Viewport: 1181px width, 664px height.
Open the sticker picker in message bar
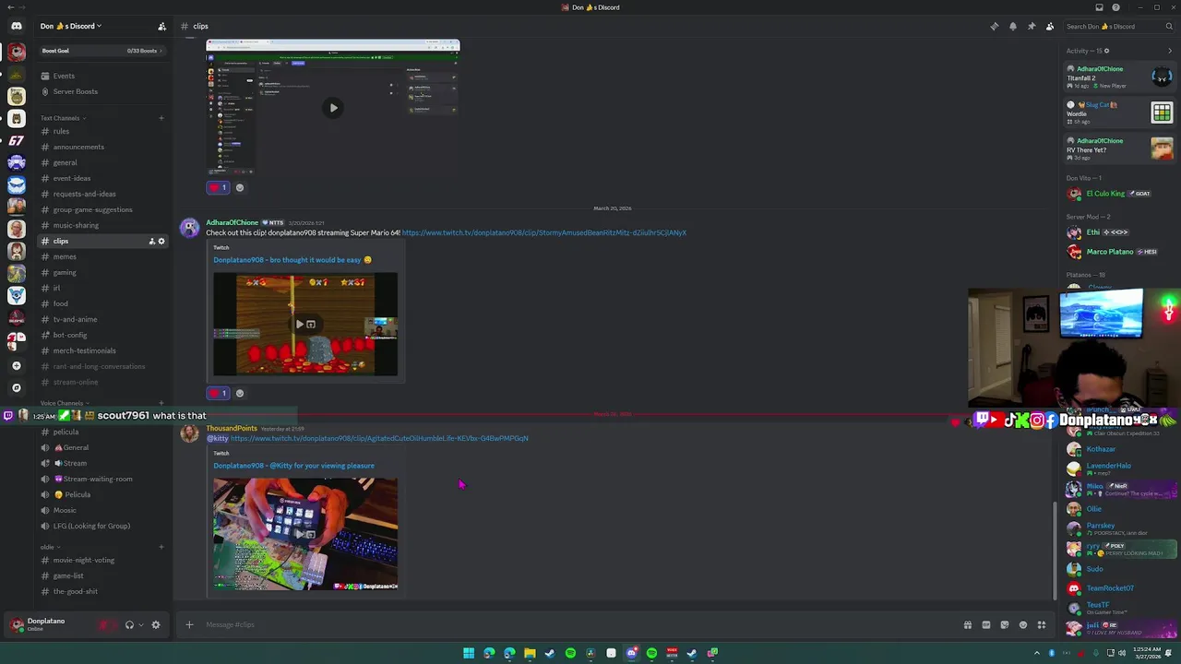coord(1005,625)
